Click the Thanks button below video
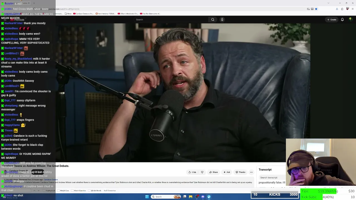Screen dimensions: 356x200 241,172
